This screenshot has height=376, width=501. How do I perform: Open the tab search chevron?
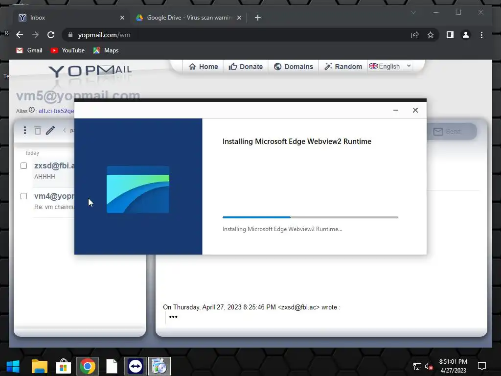[413, 12]
